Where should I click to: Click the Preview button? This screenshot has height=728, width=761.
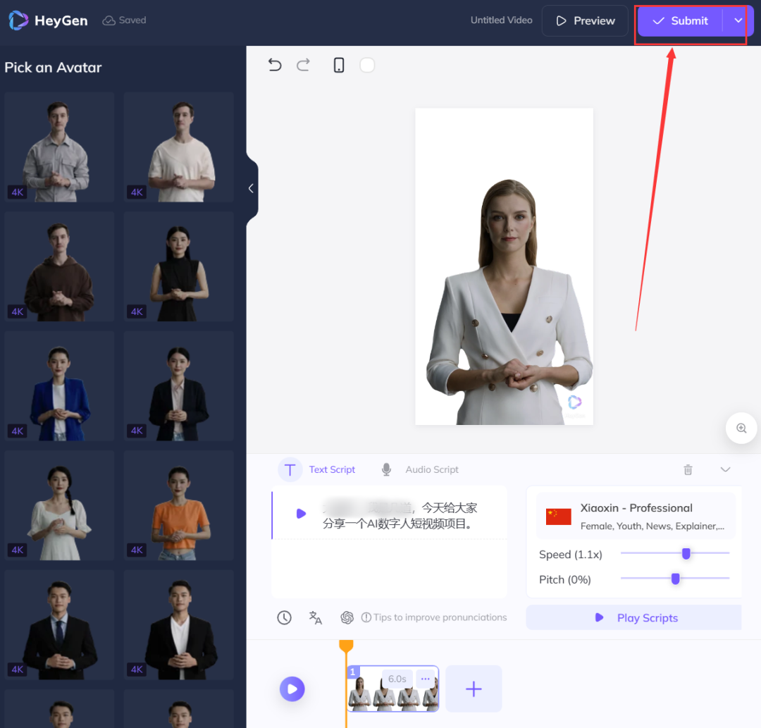pyautogui.click(x=585, y=21)
